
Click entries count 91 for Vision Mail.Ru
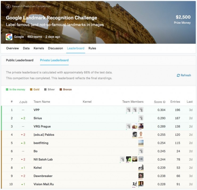click(x=178, y=184)
